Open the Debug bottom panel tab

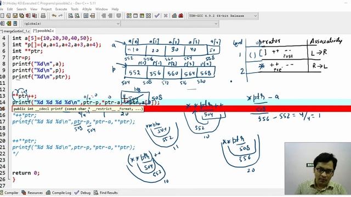83,193
